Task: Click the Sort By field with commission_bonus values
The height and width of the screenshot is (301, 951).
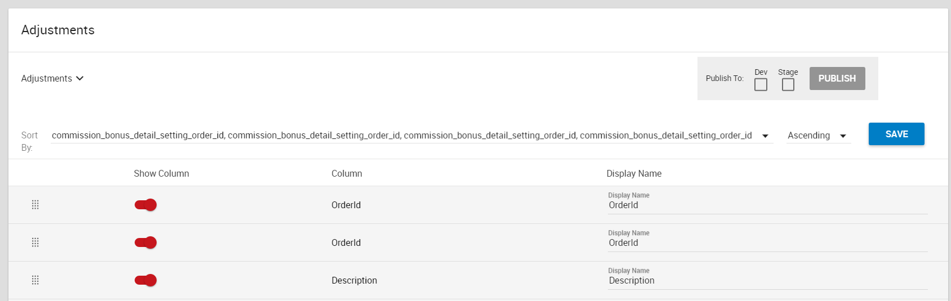Action: point(411,136)
